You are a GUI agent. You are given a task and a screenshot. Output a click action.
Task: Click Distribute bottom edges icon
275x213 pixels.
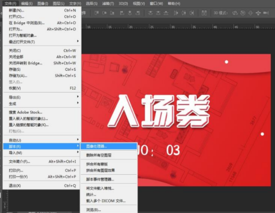point(166,13)
